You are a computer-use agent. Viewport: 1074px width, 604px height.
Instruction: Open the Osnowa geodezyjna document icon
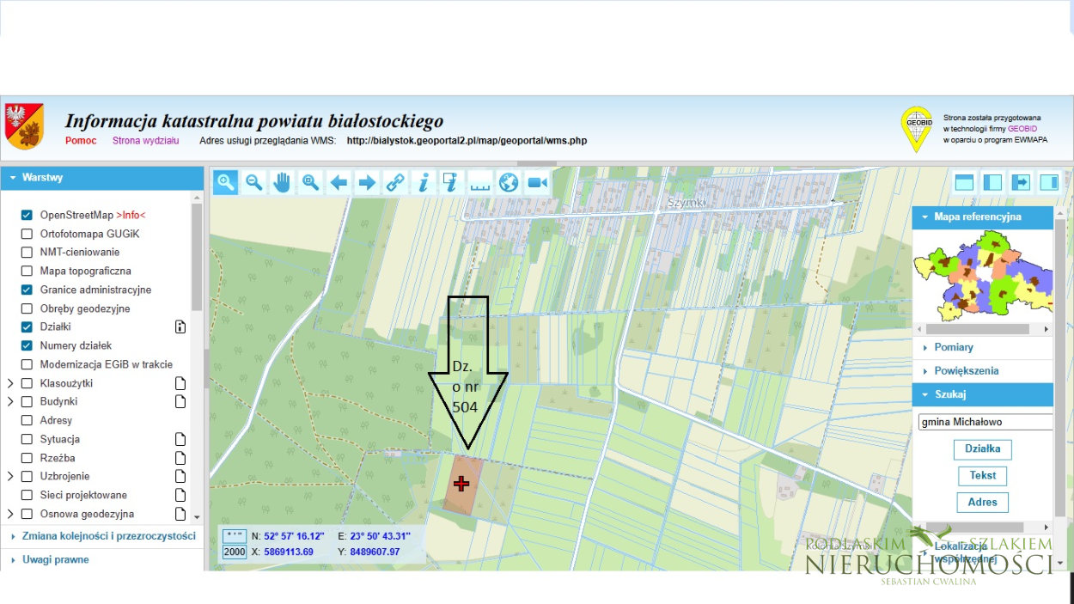pos(180,514)
